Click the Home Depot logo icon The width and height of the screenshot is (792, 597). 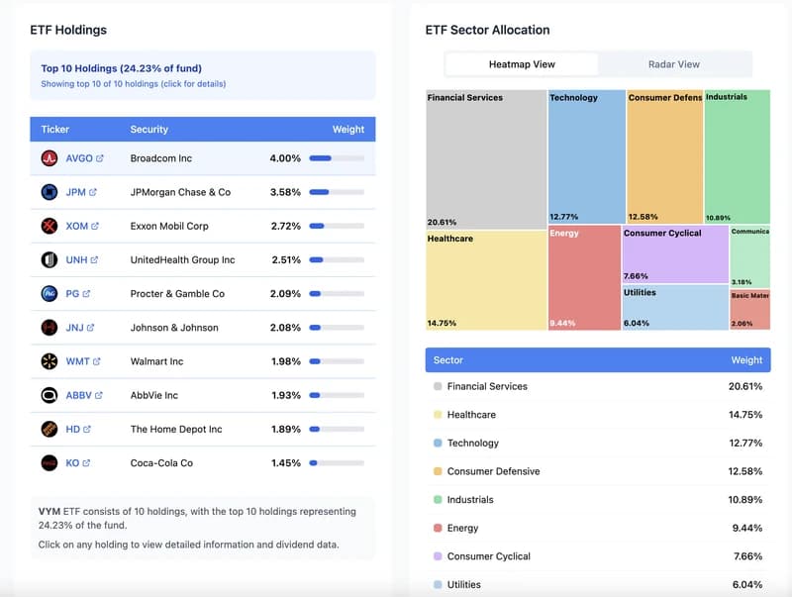coord(49,429)
